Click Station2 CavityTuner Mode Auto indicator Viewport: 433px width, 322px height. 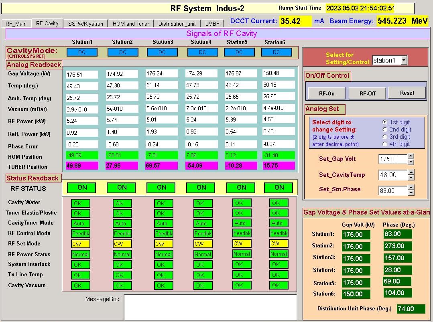coord(122,223)
